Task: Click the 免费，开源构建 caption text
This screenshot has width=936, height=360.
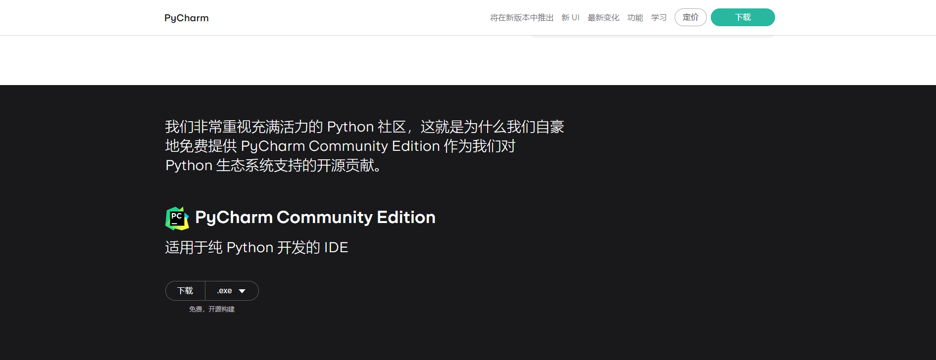Action: click(212, 309)
